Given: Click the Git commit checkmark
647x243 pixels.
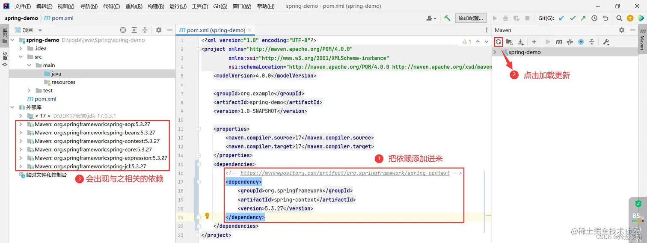Looking at the screenshot, I should click(572, 18).
